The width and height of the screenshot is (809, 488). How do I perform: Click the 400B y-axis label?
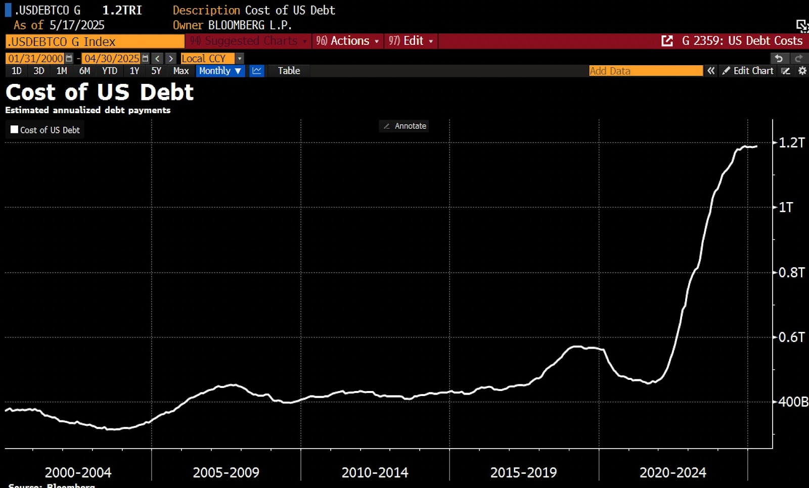[x=793, y=402]
